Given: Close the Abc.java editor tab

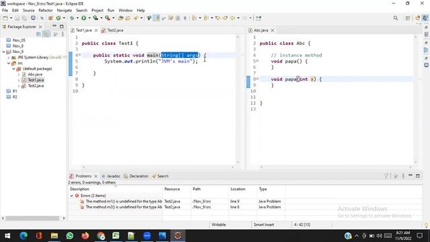Looking at the screenshot, I should coord(272,30).
